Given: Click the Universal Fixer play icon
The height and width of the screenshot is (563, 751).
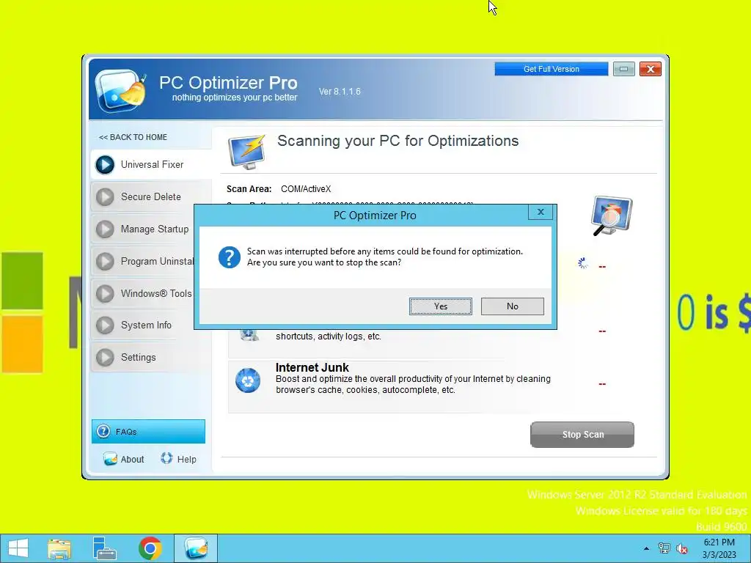Looking at the screenshot, I should 105,165.
